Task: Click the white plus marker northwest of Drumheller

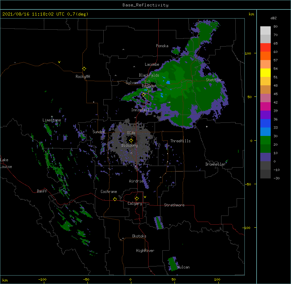Action: [207, 126]
